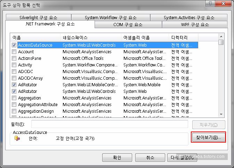Select the Account row name

(26, 52)
